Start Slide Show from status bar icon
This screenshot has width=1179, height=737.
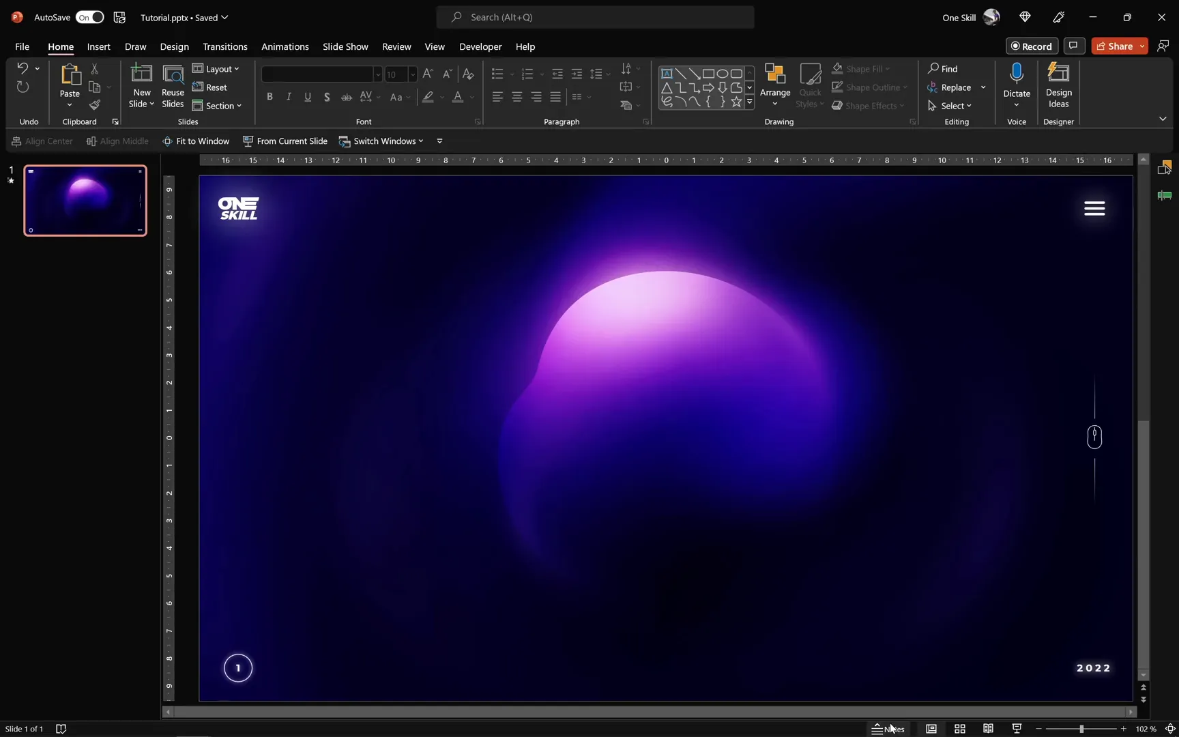(1017, 729)
